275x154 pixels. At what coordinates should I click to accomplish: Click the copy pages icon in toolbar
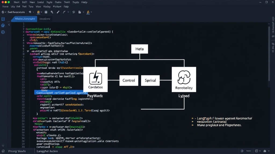pyautogui.click(x=52, y=12)
